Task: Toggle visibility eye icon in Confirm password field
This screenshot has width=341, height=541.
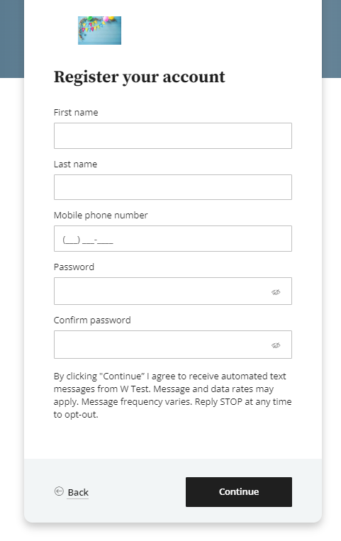Action: (276, 345)
